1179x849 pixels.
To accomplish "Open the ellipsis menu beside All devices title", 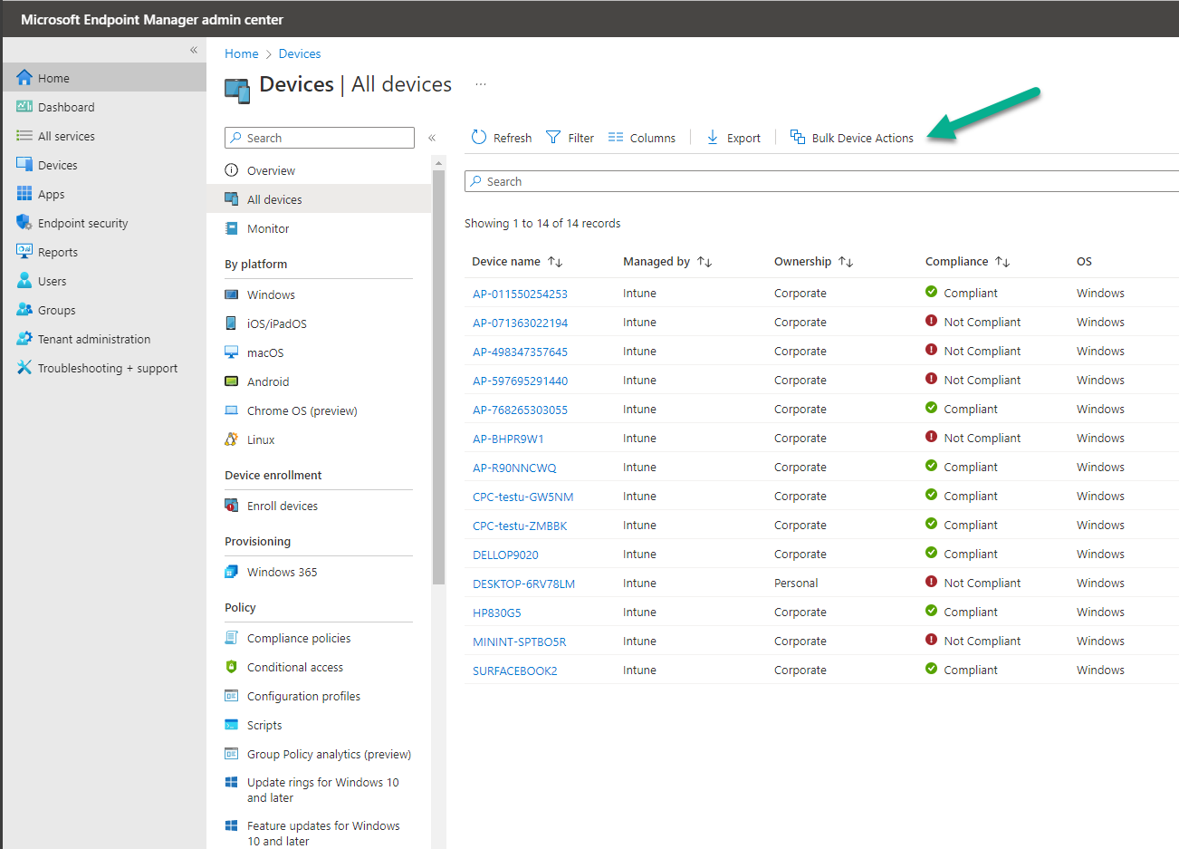I will point(481,84).
